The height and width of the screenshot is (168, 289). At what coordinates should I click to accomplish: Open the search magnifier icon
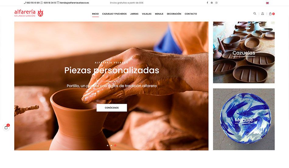255,13
